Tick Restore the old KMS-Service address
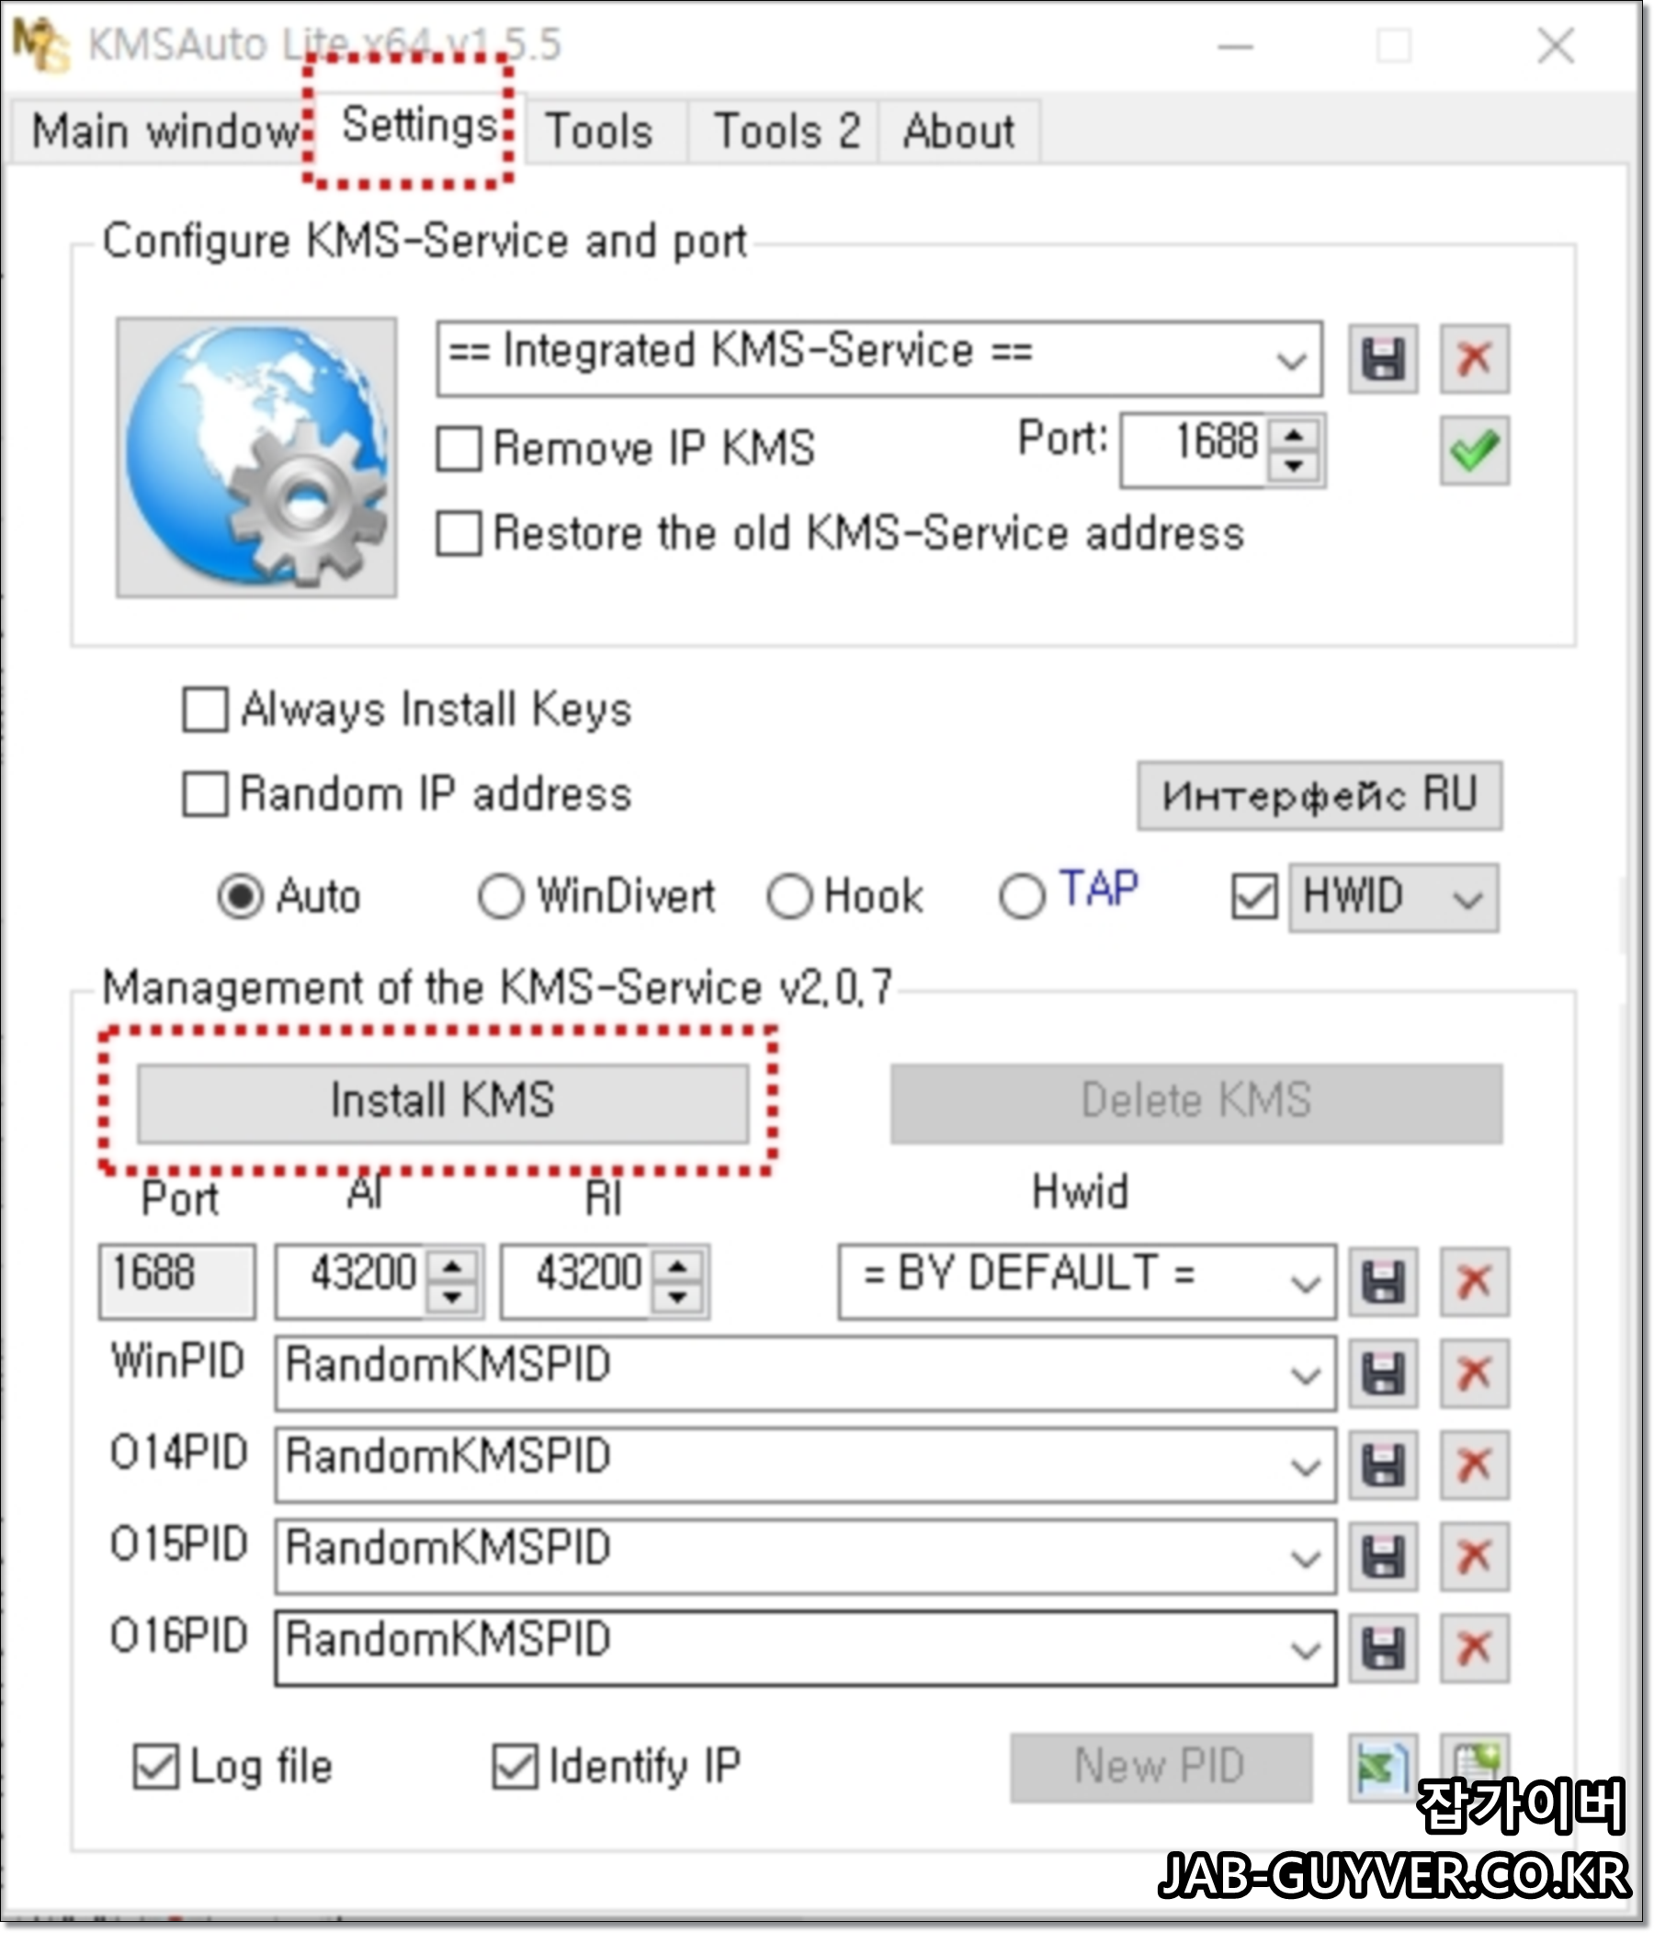 (459, 534)
